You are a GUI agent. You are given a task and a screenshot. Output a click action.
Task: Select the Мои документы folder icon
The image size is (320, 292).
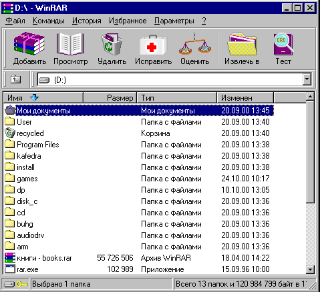tap(10, 110)
